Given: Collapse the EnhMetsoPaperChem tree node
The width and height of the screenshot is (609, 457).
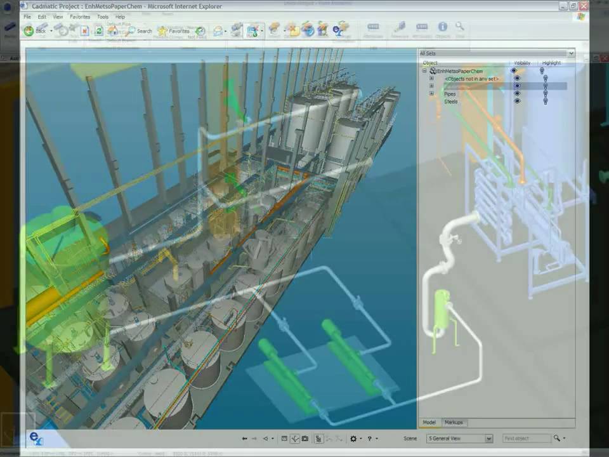Looking at the screenshot, I should tap(424, 70).
